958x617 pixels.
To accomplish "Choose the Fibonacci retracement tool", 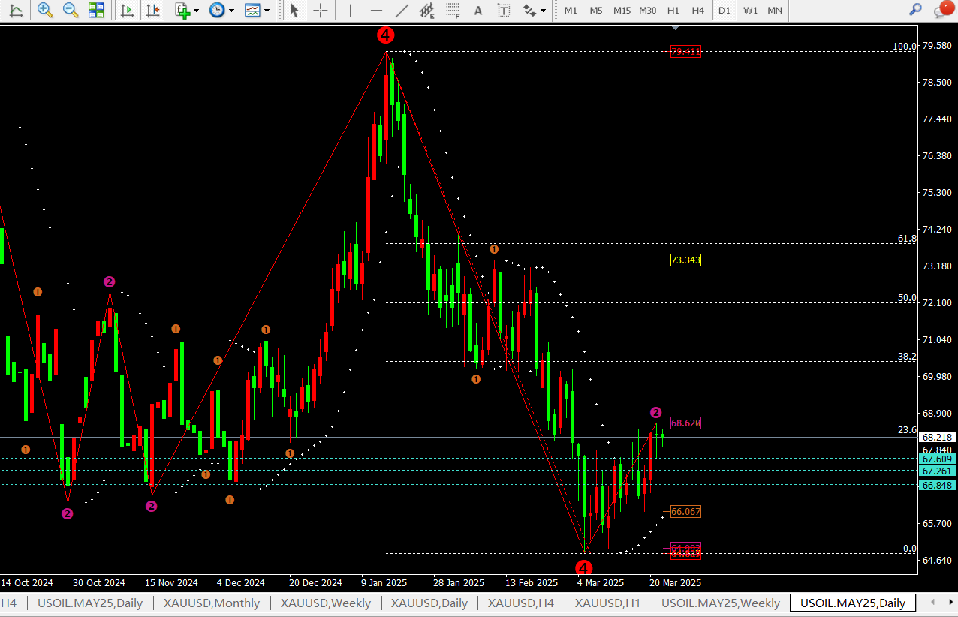I will point(453,11).
